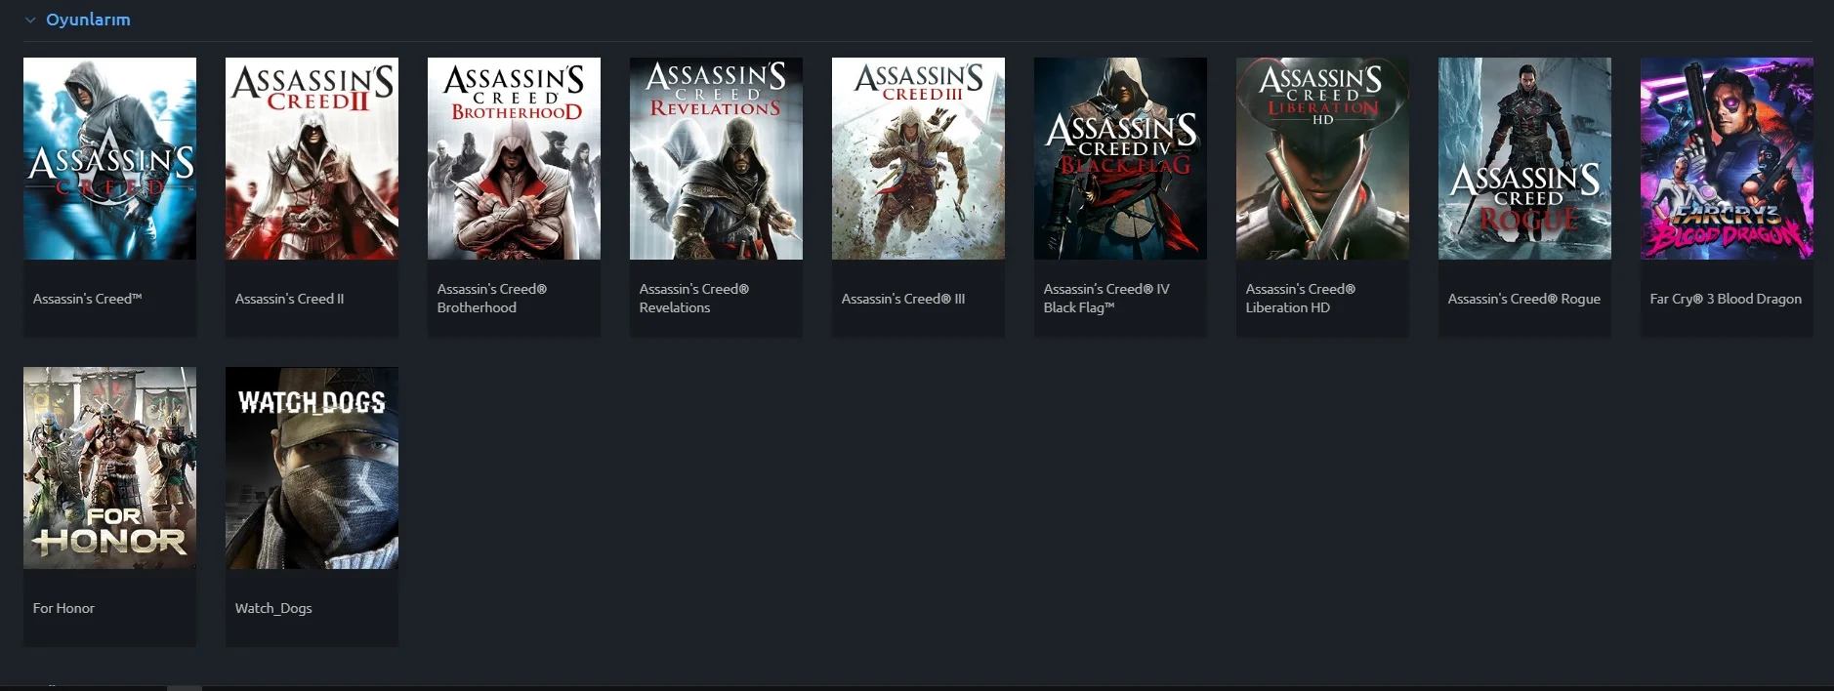Click the 'For Honor' title text

coord(63,608)
